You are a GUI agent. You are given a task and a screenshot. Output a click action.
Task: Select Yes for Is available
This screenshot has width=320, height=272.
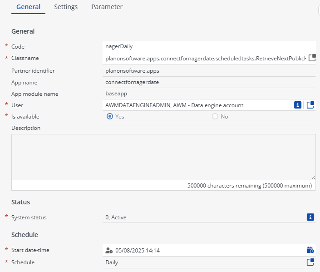click(x=110, y=116)
